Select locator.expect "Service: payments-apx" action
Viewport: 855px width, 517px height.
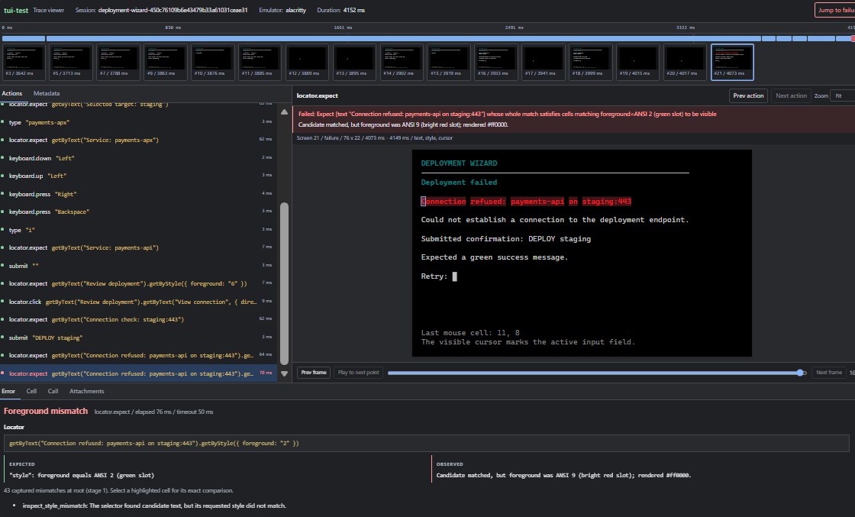coord(138,141)
